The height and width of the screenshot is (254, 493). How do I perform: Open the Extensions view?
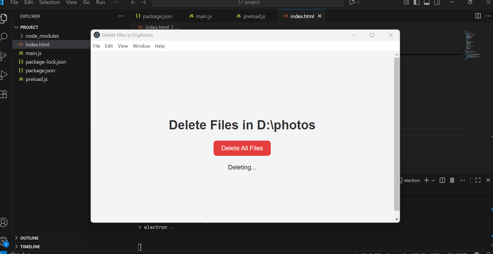[4, 94]
